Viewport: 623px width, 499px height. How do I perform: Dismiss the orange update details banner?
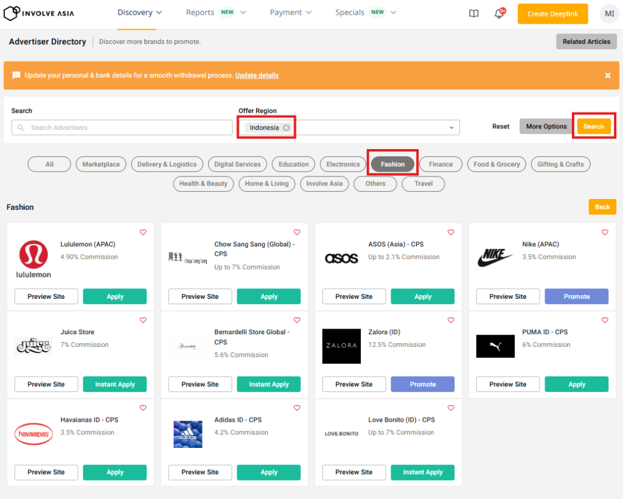pos(607,75)
